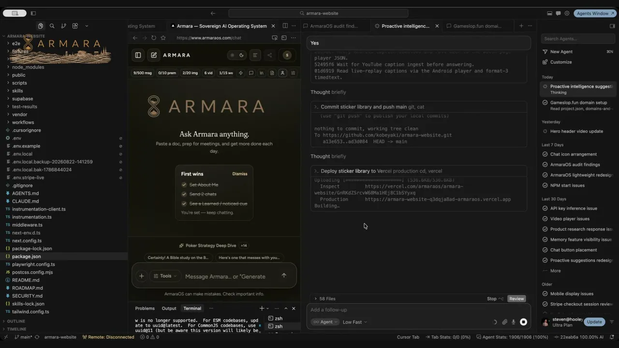Go back with the title bar arrow
619x348 pixels.
pos(213,14)
